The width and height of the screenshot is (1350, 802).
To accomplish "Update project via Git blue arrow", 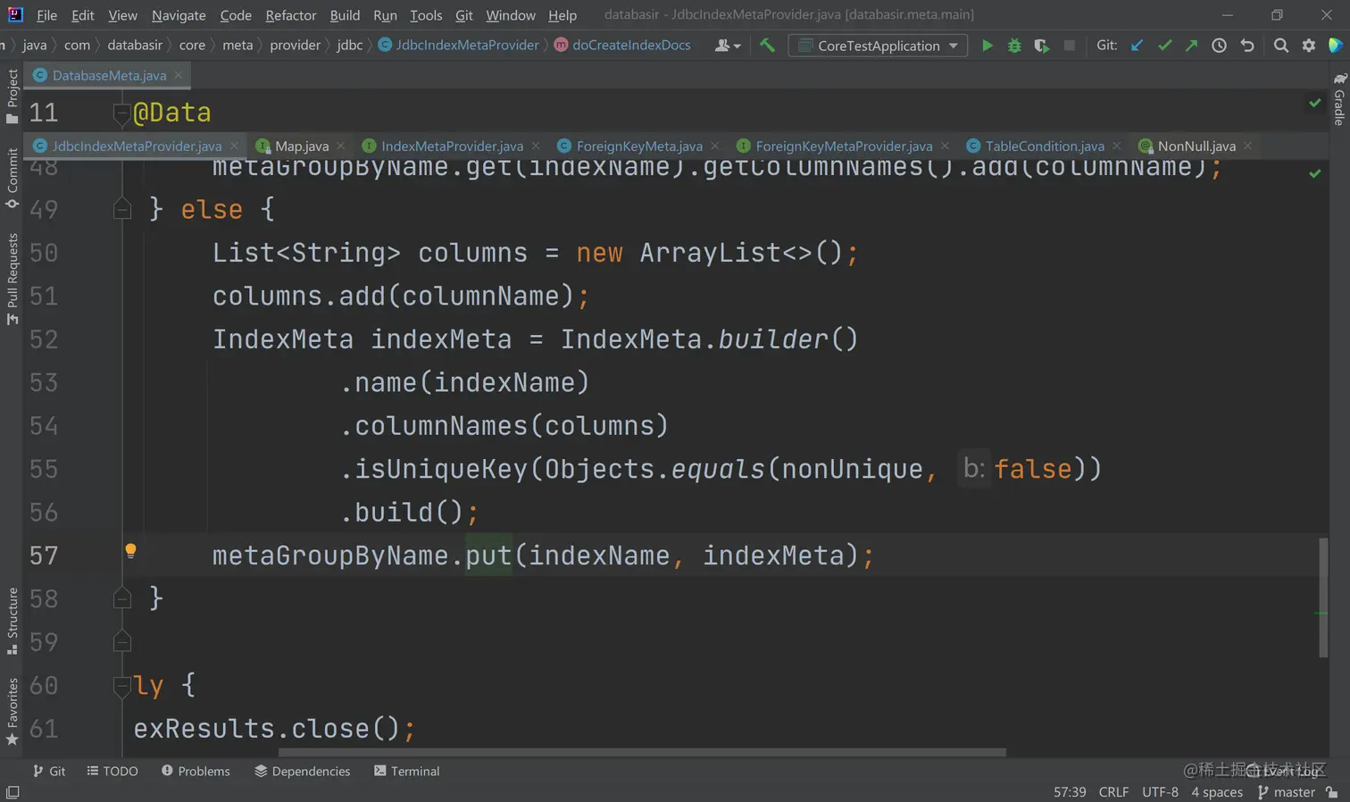I will (x=1137, y=46).
